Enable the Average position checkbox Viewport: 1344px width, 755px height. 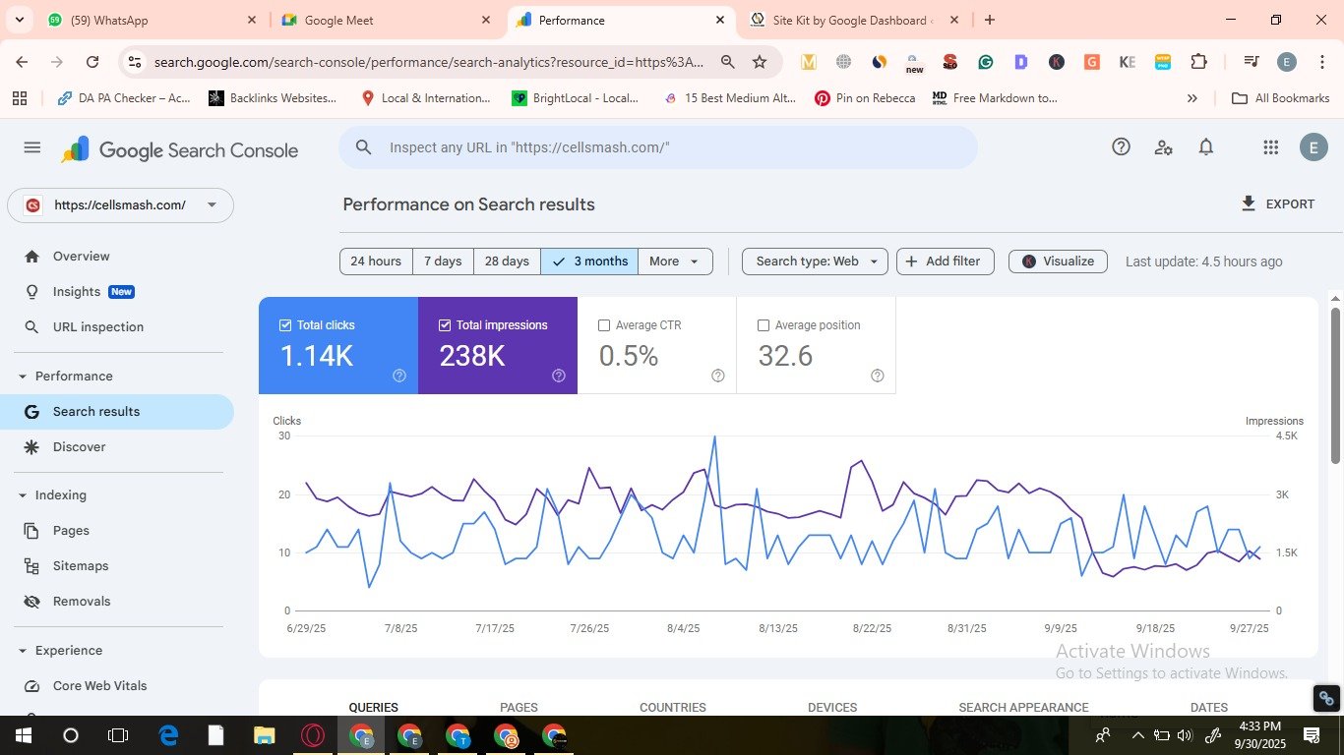coord(764,325)
